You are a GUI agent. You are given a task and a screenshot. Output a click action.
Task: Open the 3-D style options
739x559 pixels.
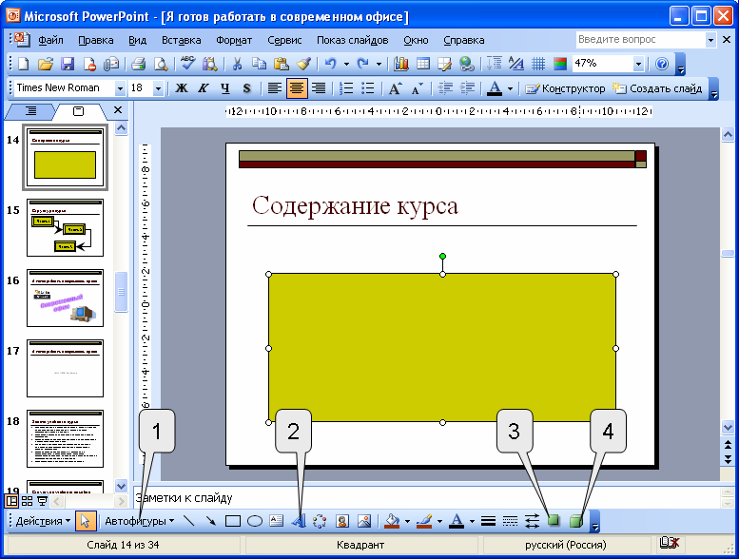click(576, 521)
